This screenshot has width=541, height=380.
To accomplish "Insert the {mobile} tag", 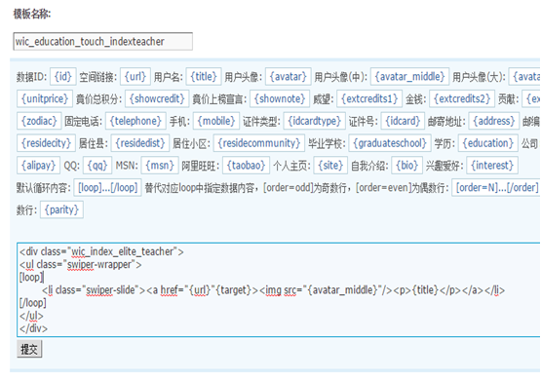I will pos(216,121).
